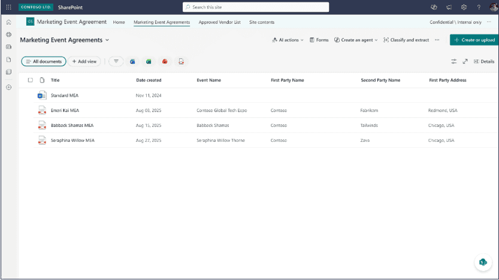
Task: Click the Confidential \ Internal only label
Action: point(455,22)
